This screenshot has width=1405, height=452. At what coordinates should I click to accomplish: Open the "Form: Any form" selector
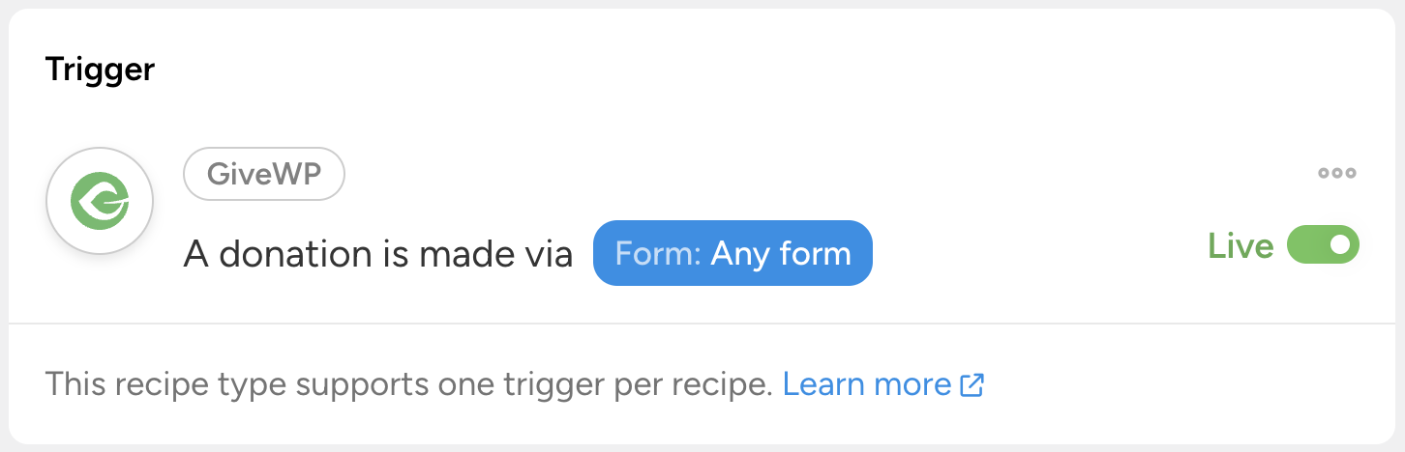(x=732, y=254)
